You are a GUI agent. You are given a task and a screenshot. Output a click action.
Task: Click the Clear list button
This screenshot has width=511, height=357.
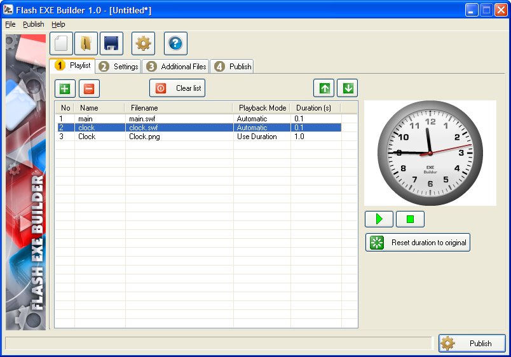tap(177, 88)
